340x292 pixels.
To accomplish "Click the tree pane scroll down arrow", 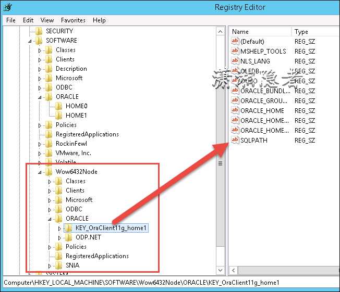I will 220,270.
